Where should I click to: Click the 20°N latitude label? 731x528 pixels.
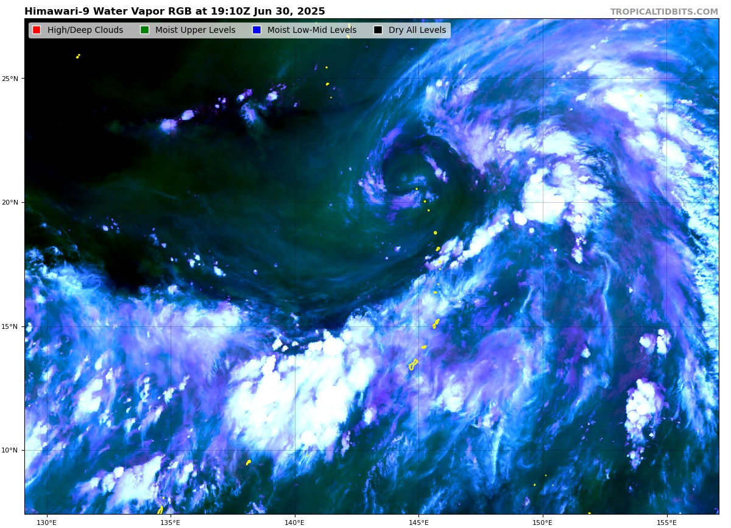(x=10, y=202)
